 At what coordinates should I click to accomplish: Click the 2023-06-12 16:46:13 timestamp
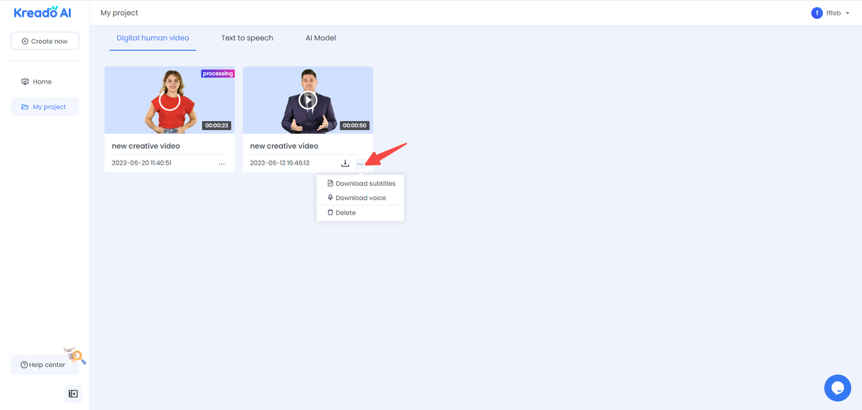[x=279, y=163]
